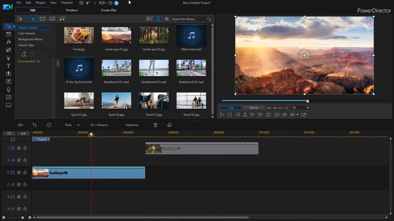Screen dimensions: 394x221
Task: Click the Voice-Over microphone icon
Action: pos(9,89)
